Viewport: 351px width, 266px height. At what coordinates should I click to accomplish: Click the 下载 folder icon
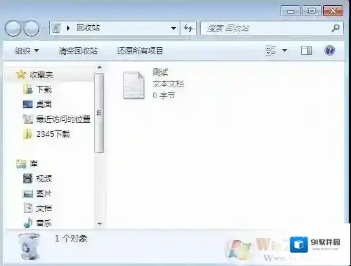click(x=28, y=89)
